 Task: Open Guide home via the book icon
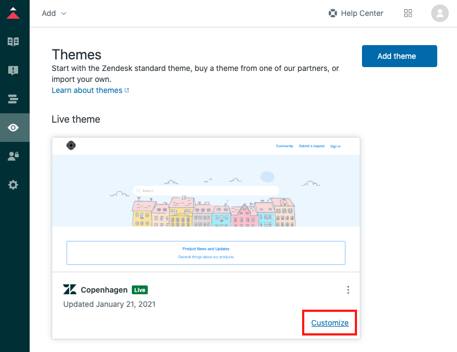tap(13, 42)
